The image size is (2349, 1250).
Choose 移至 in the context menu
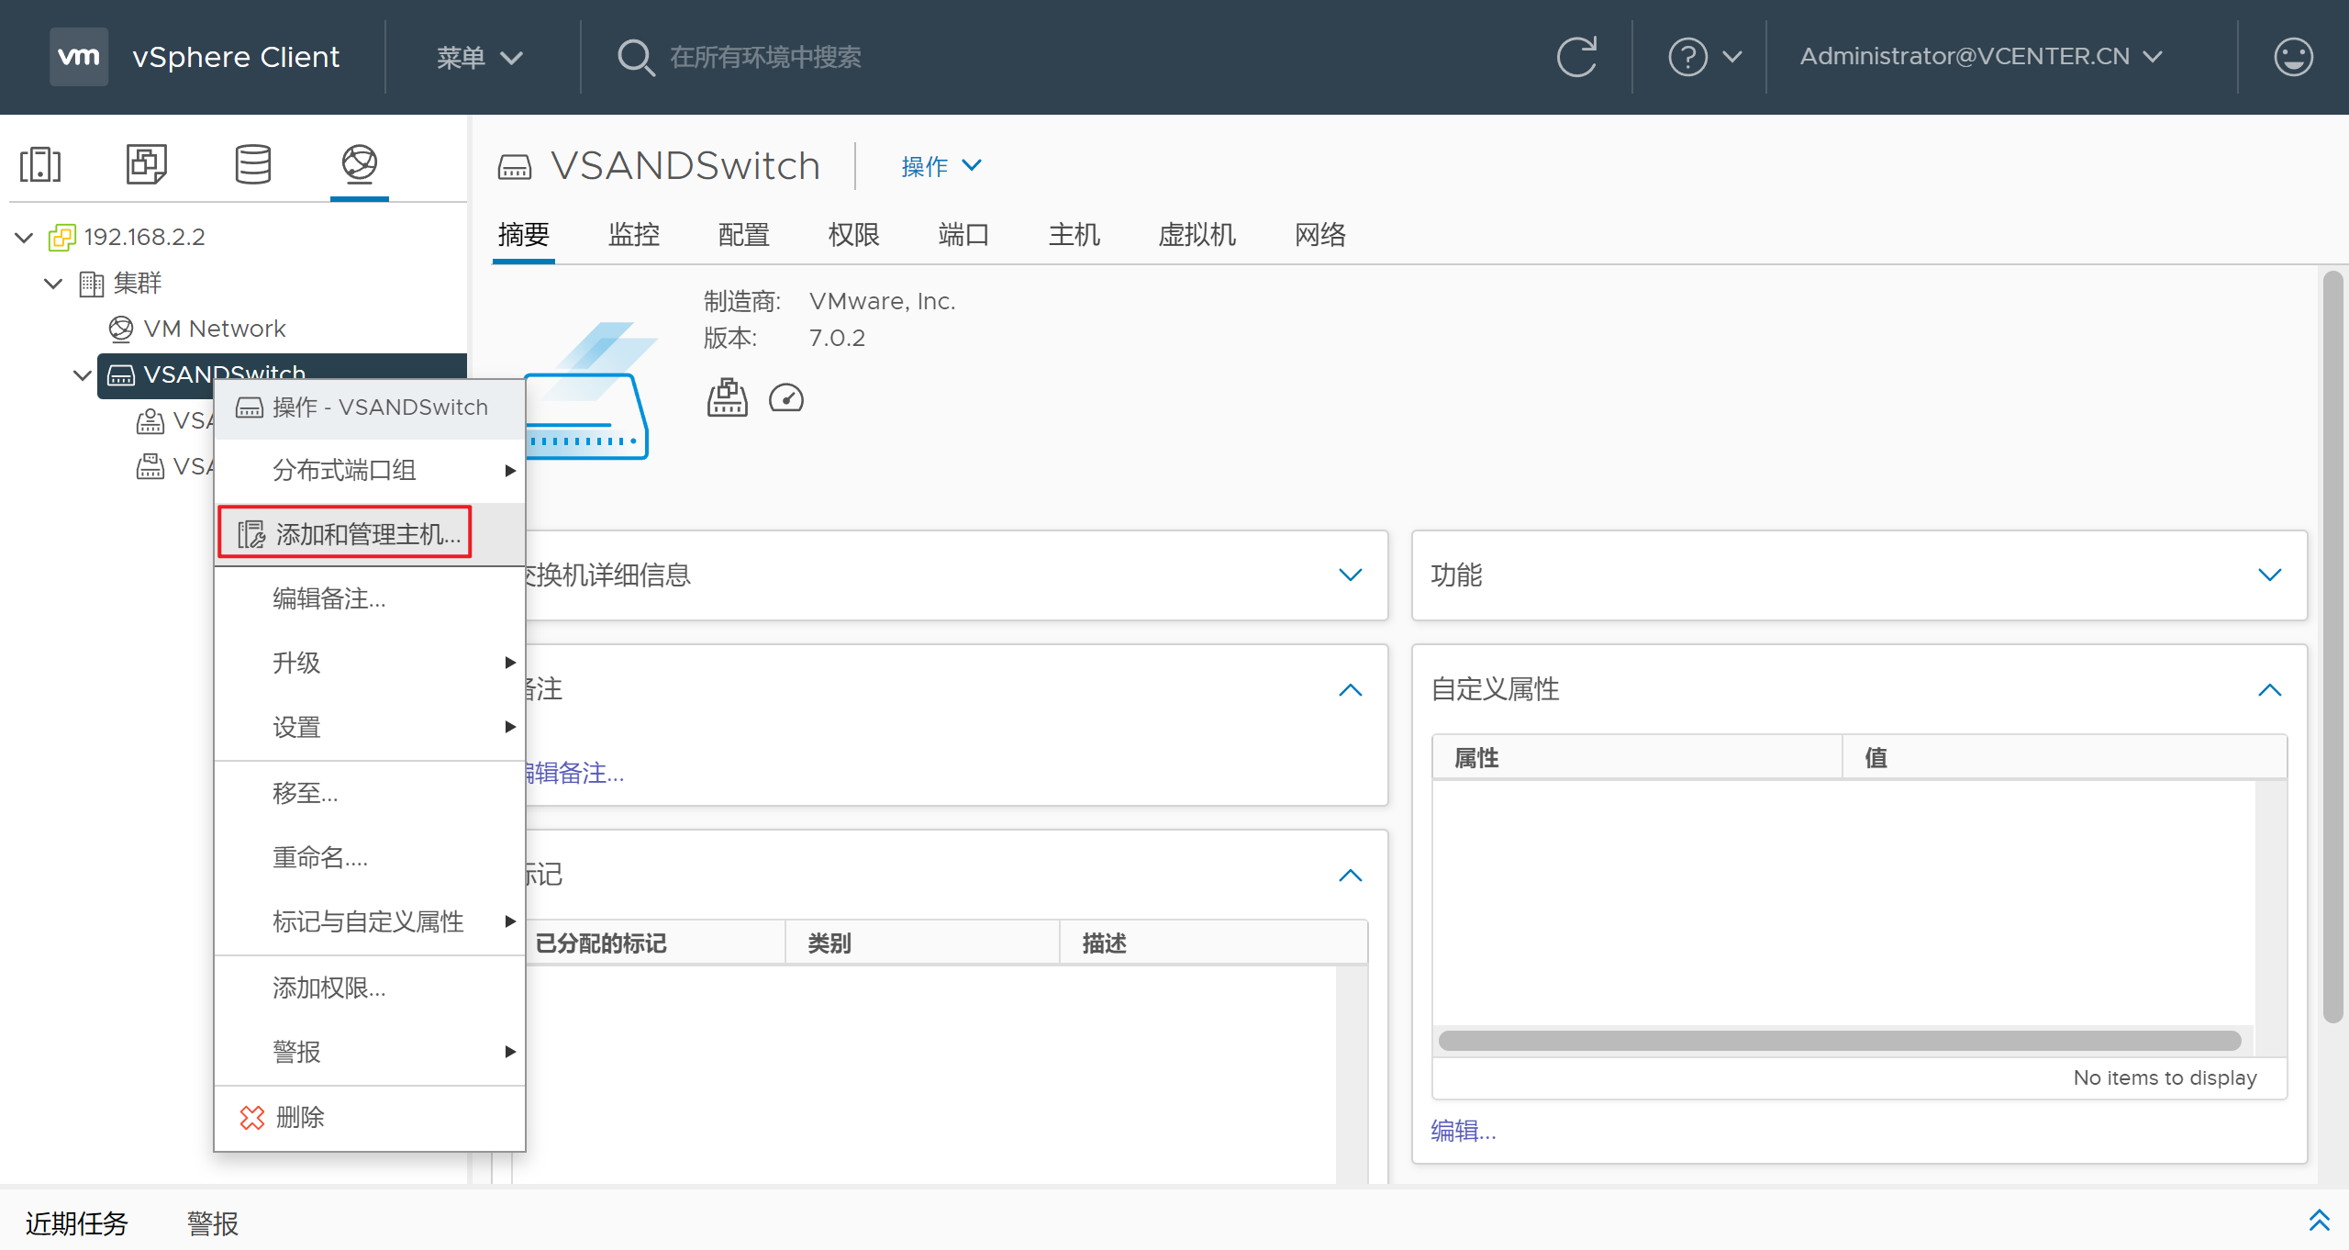coord(370,793)
